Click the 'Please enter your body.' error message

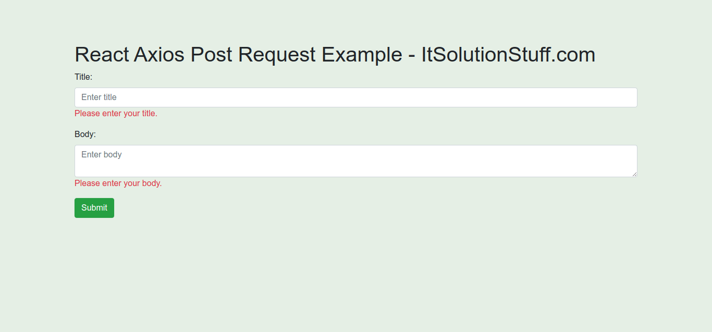(118, 183)
